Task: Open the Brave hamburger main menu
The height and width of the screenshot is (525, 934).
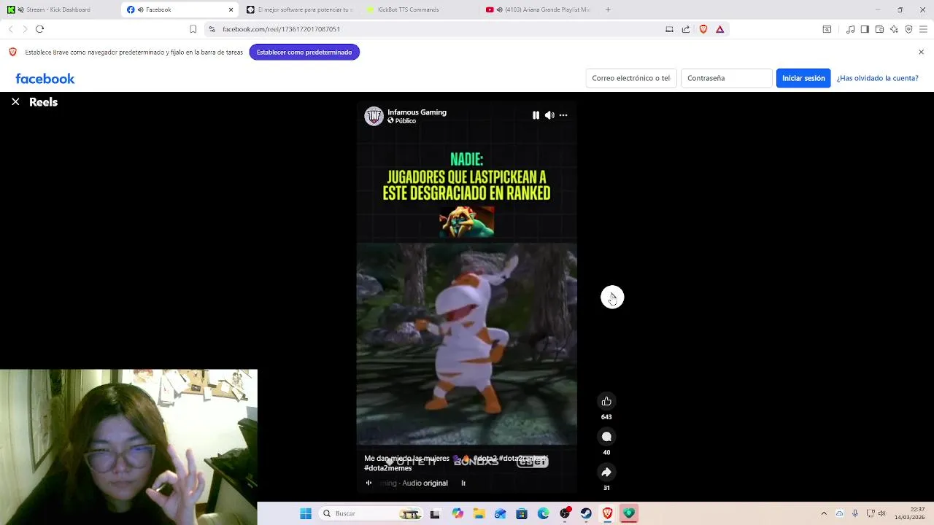Action: pos(923,29)
